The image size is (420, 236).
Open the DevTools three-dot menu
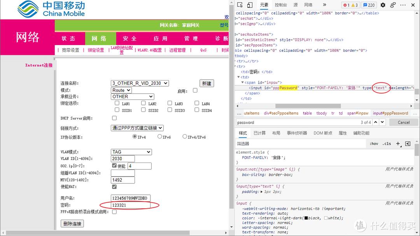tap(402, 5)
